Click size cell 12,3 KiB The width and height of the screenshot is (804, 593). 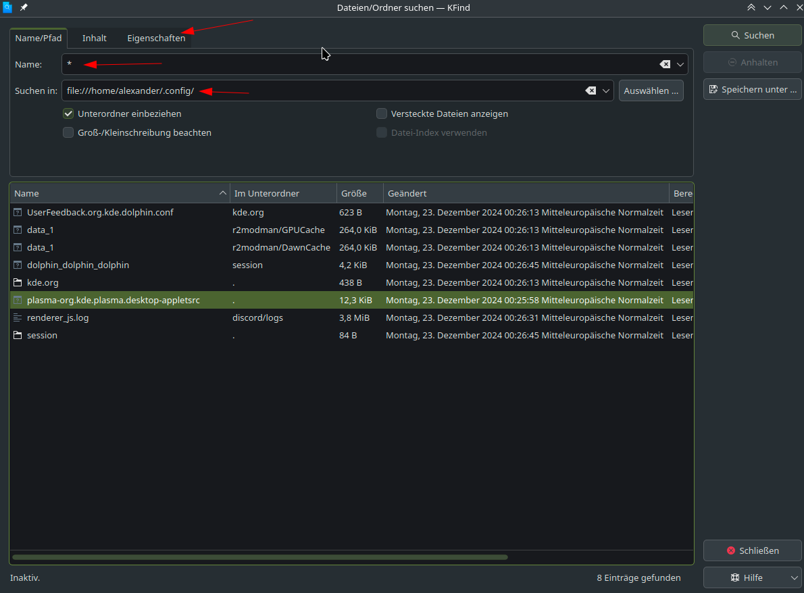click(x=355, y=300)
